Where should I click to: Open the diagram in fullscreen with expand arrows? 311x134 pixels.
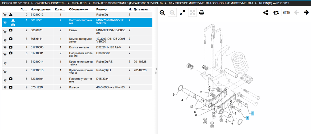182,13
